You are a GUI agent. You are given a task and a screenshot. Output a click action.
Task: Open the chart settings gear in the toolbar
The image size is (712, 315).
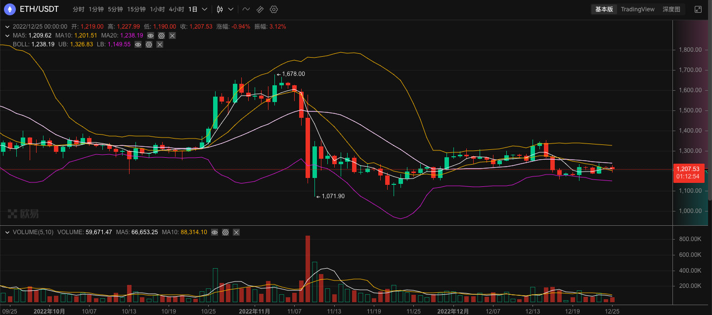[x=273, y=9]
